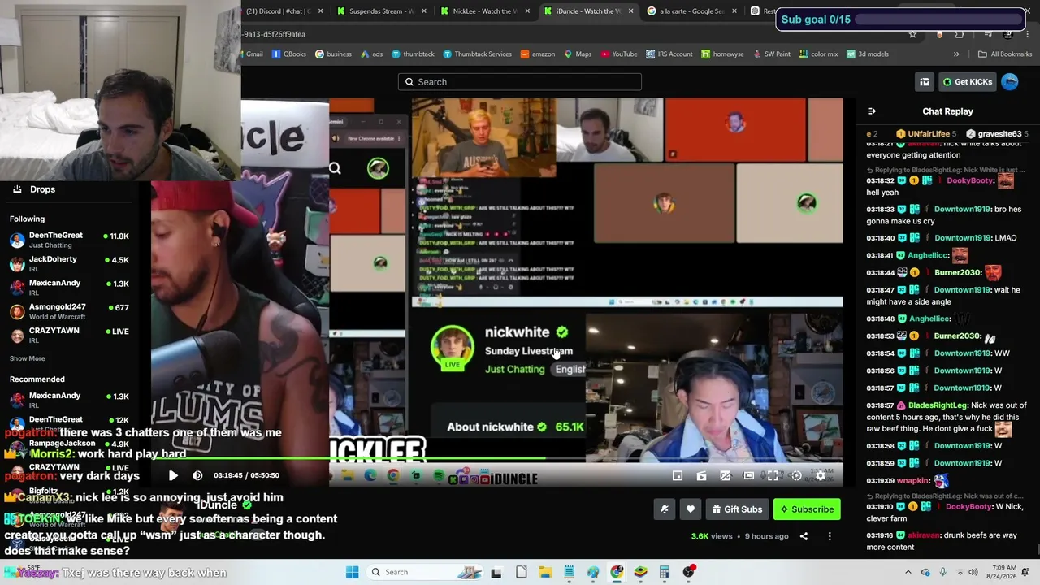Viewport: 1040px width, 585px height.
Task: Switch to Suspendas Stream tab
Action: click(x=381, y=11)
